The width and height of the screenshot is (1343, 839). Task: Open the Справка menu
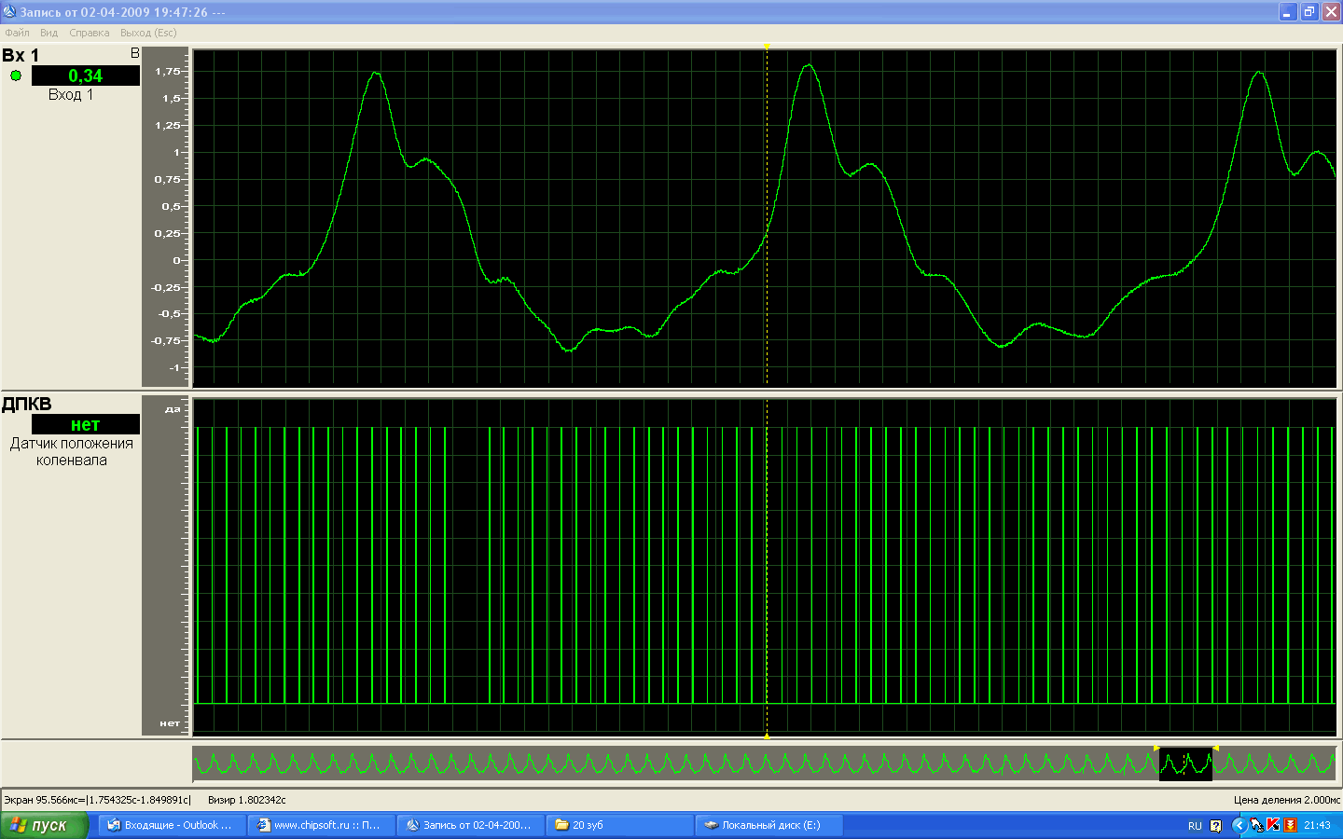coord(89,33)
